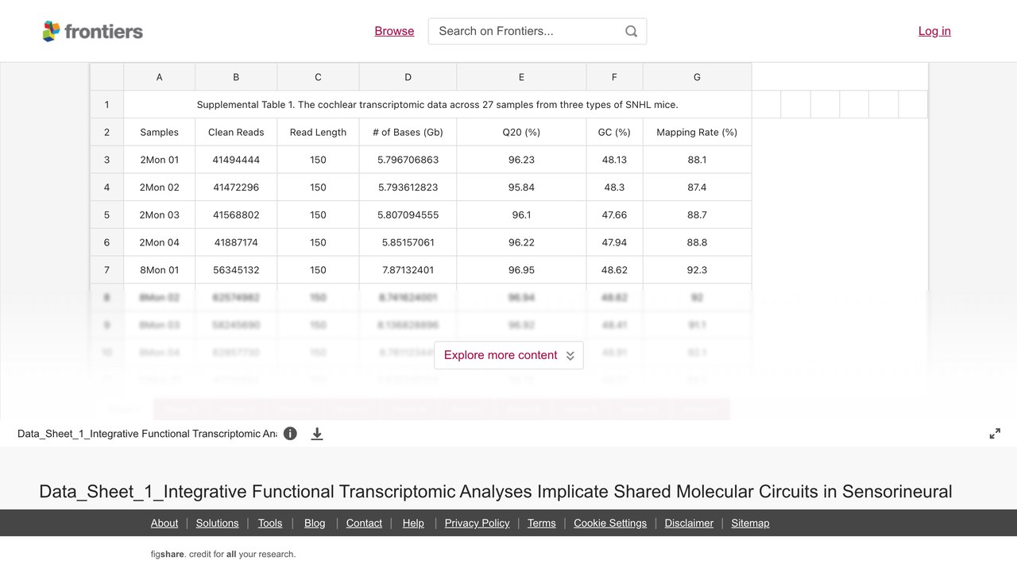This screenshot has width=1017, height=572.
Task: Select column B header
Action: click(x=236, y=77)
